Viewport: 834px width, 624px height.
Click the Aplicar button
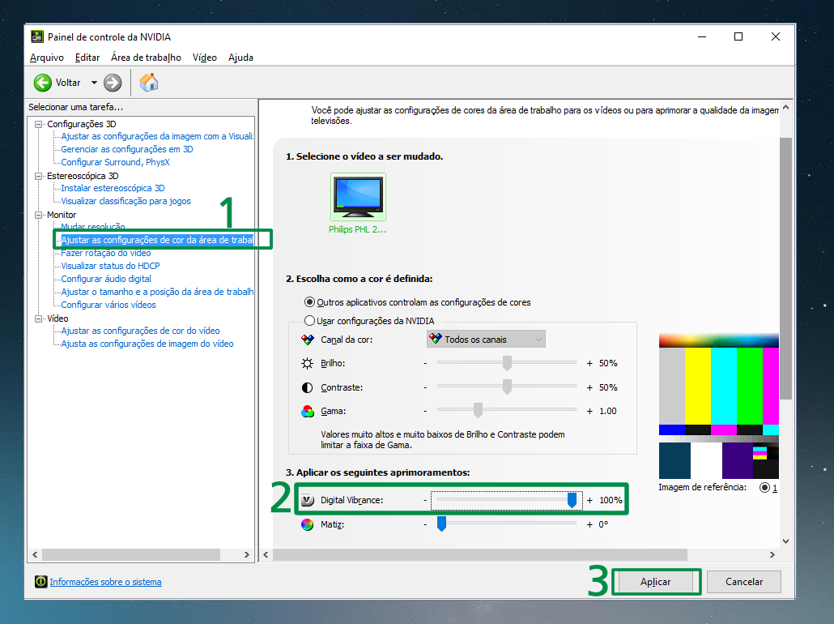click(656, 582)
